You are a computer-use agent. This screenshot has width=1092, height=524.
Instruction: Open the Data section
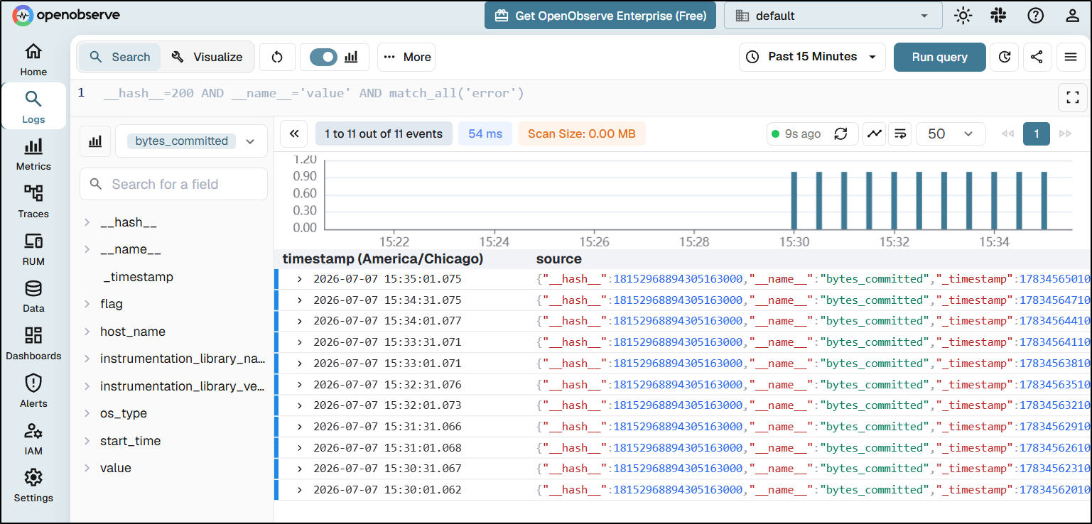(33, 296)
